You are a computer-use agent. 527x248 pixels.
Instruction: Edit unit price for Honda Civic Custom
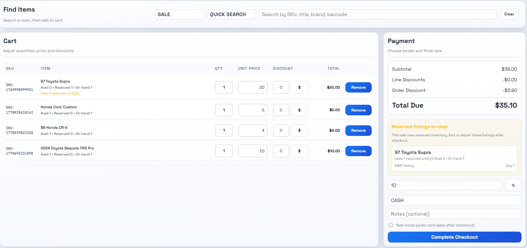[253, 110]
